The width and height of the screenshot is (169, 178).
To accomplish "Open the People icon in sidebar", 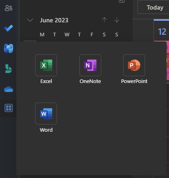I will tap(8, 8).
